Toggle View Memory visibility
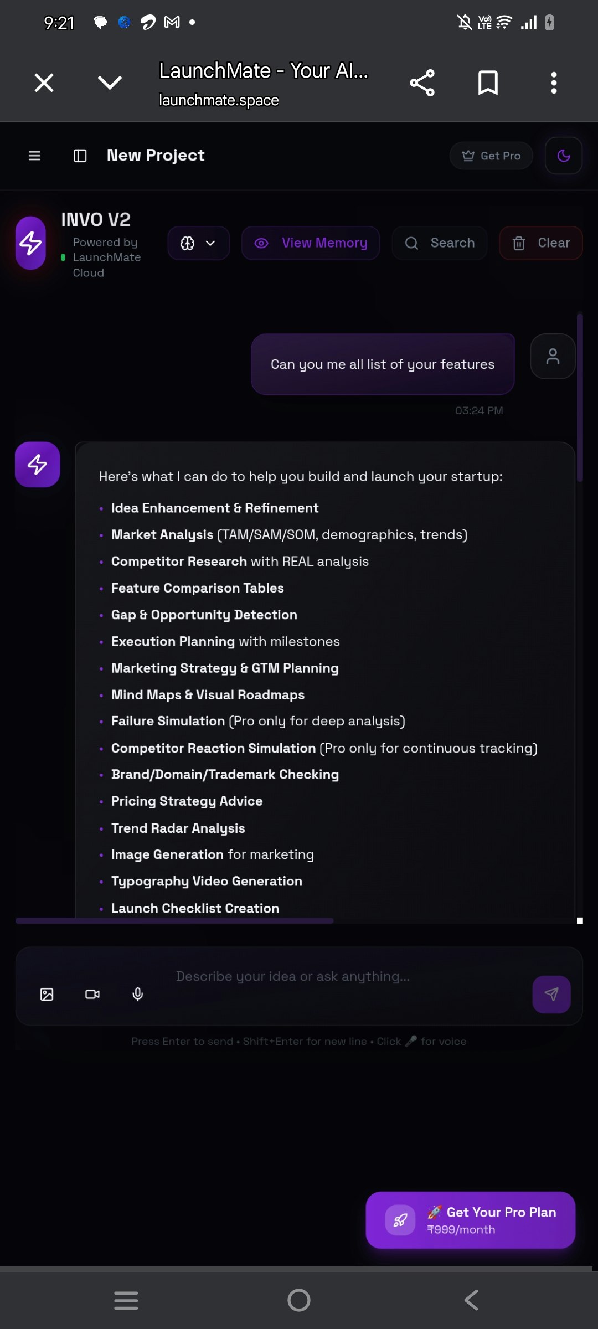Screen dimensions: 598x1329 [x=310, y=243]
